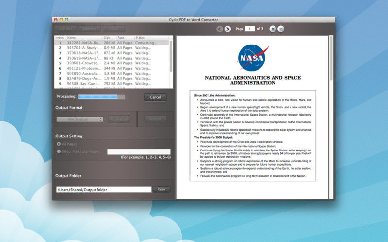Sort by the Index column header
The image size is (388, 242).
60,38
